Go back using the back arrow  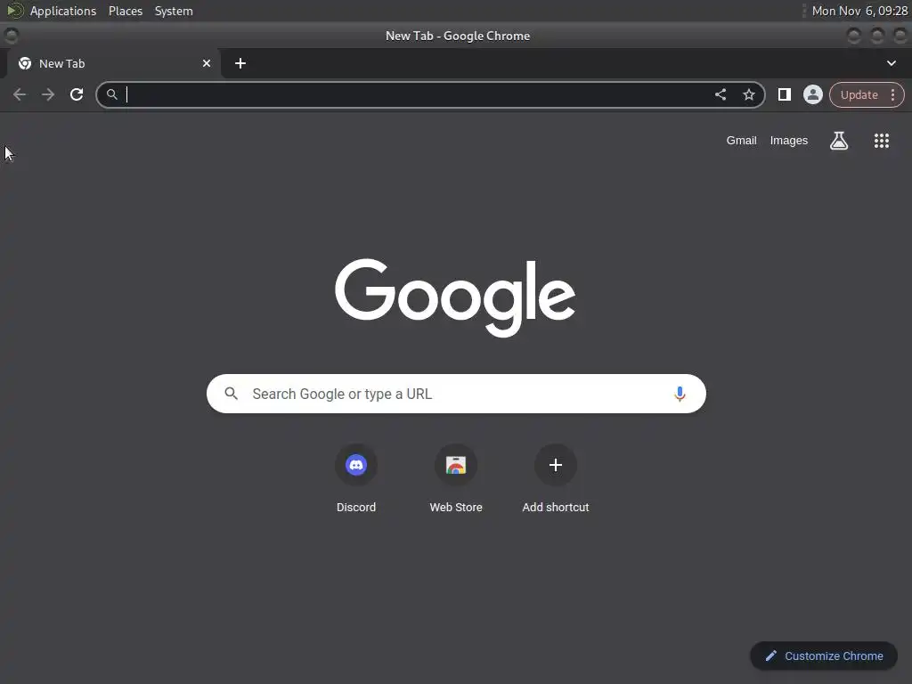[20, 94]
